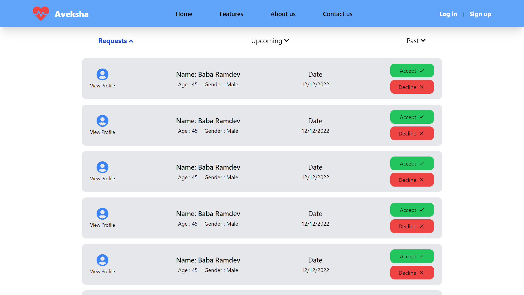Open the Home menu item
Screen dimensions: 524x295
point(184,14)
